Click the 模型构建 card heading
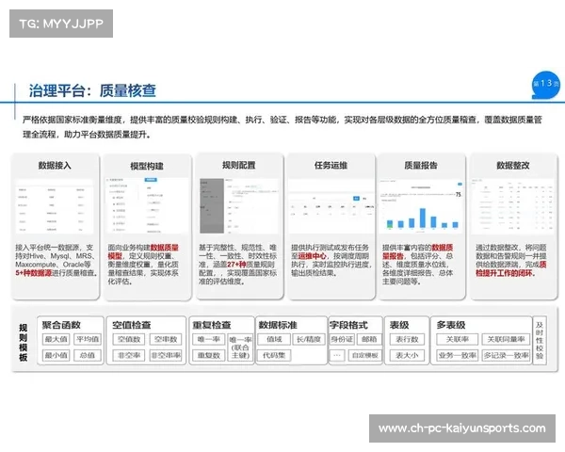The height and width of the screenshot is (452, 565). pos(147,166)
